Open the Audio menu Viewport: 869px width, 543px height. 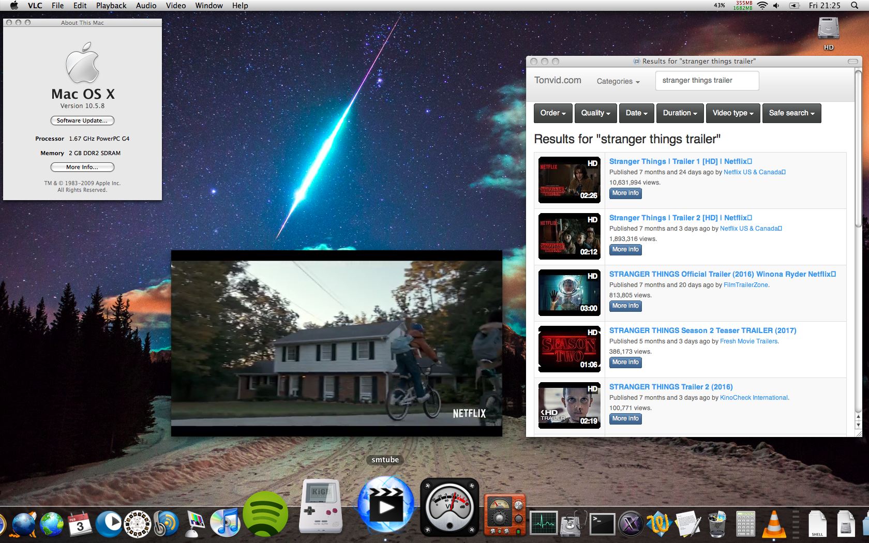(146, 5)
